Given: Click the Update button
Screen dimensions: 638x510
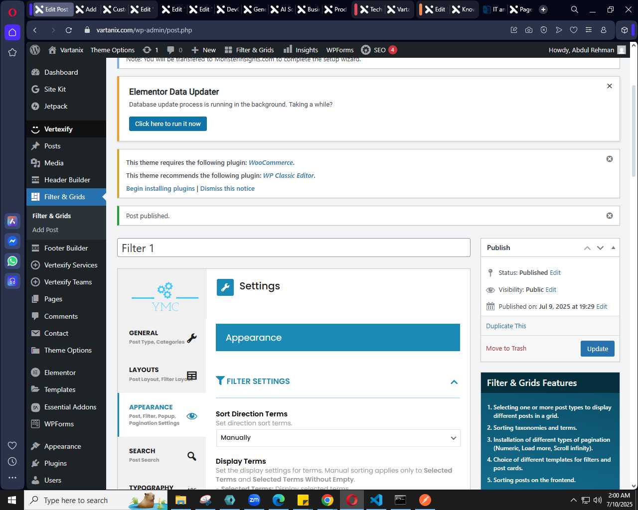Looking at the screenshot, I should 597,349.
